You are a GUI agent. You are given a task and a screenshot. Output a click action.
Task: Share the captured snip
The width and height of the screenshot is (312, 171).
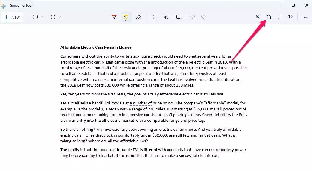(290, 17)
